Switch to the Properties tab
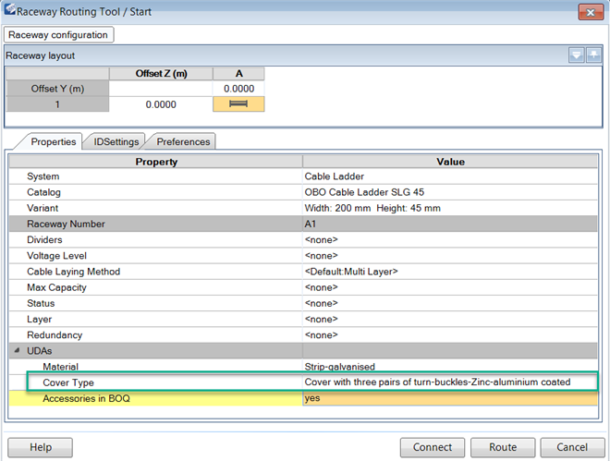Image resolution: width=610 pixels, height=461 pixels. click(54, 141)
